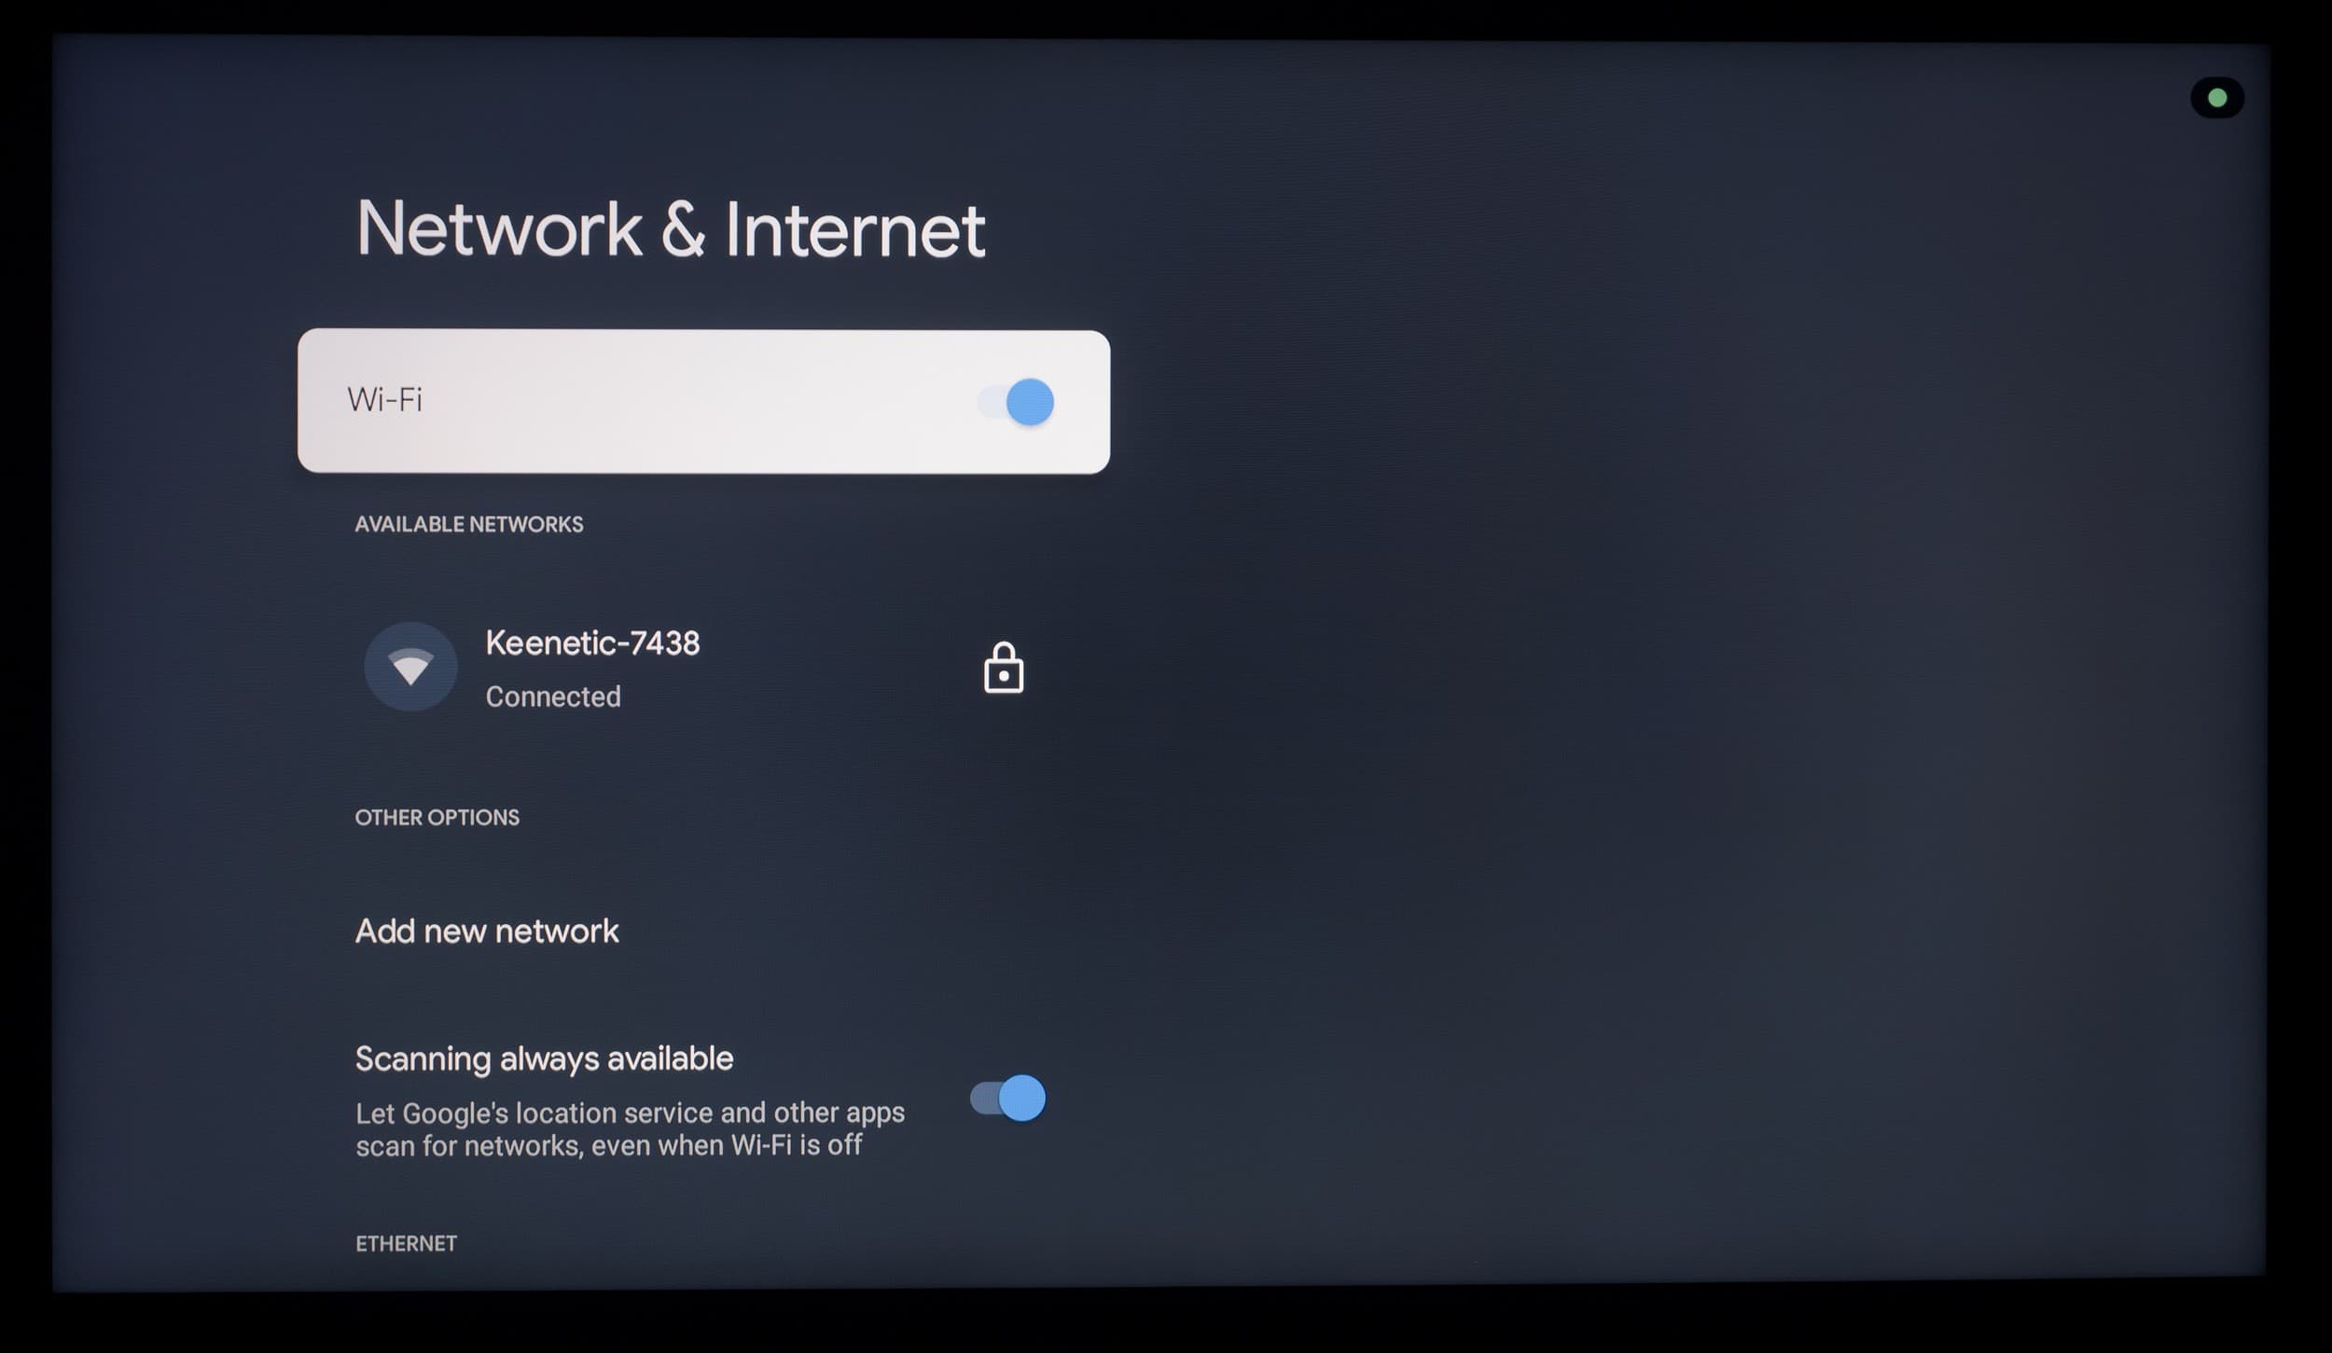Click the OTHER OPTIONS section header

pos(437,817)
